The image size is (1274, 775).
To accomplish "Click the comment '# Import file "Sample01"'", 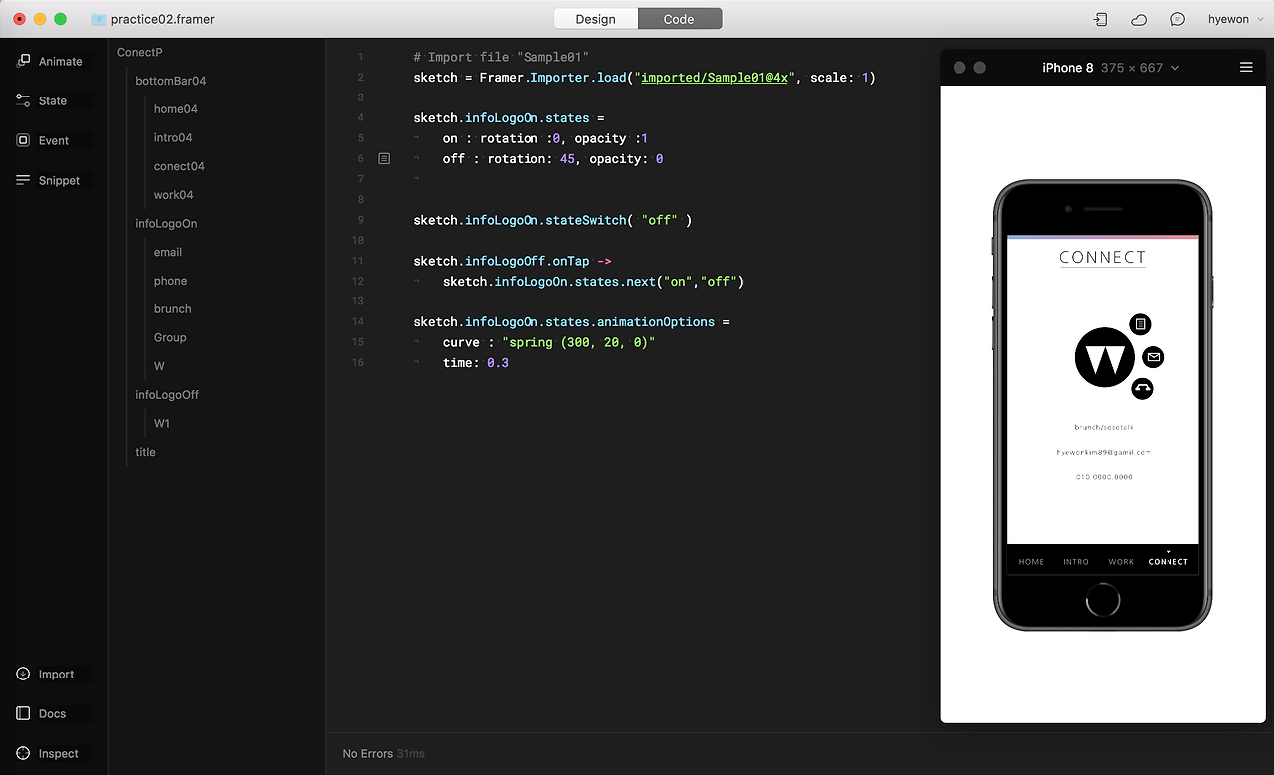I will click(502, 57).
